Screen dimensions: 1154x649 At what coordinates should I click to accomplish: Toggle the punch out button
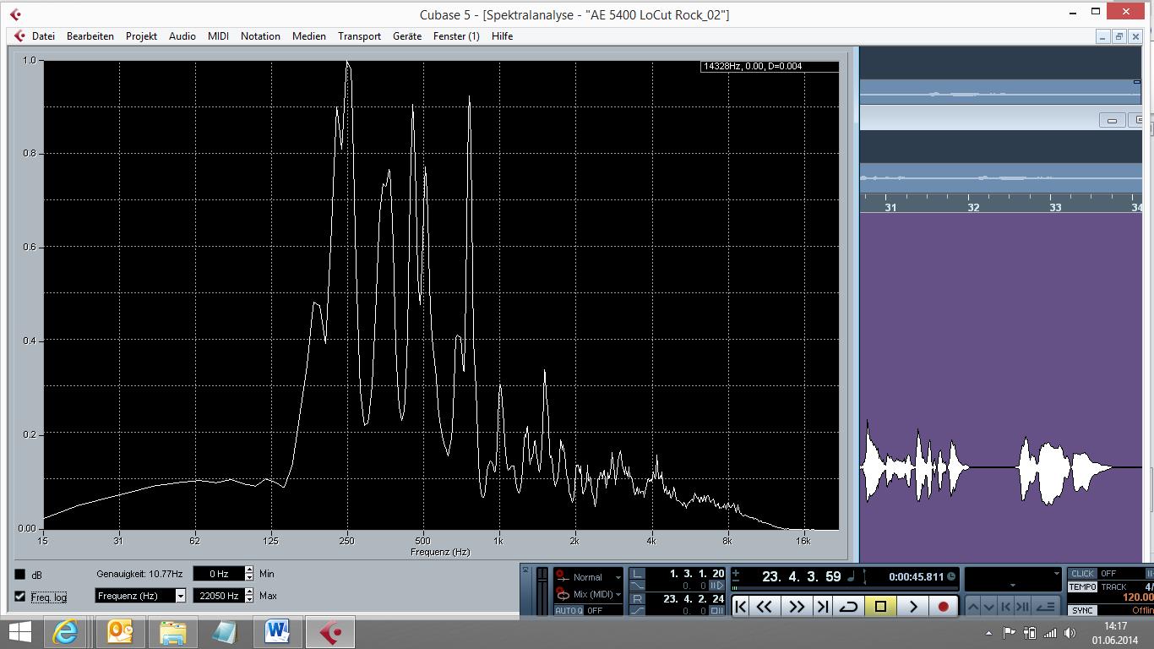tap(638, 610)
